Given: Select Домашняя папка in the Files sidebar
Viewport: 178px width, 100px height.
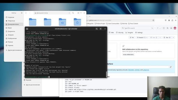Looking at the screenshot, I should click(14, 24).
